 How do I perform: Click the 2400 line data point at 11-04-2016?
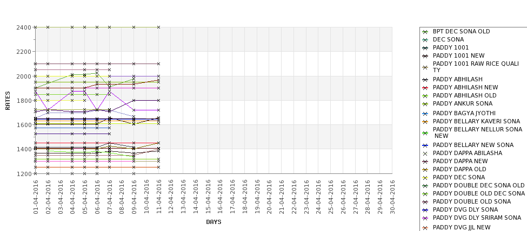point(158,27)
